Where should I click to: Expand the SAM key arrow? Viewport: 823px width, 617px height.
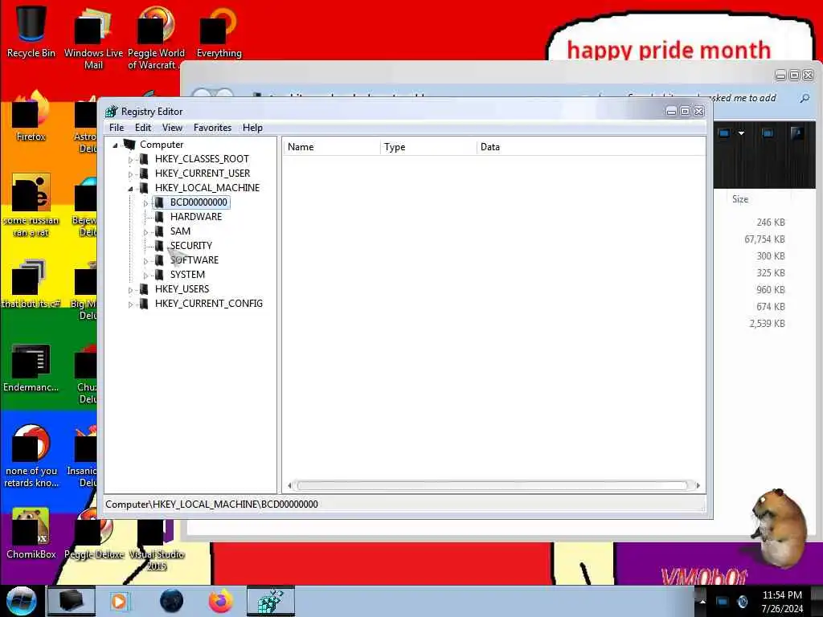[145, 232]
